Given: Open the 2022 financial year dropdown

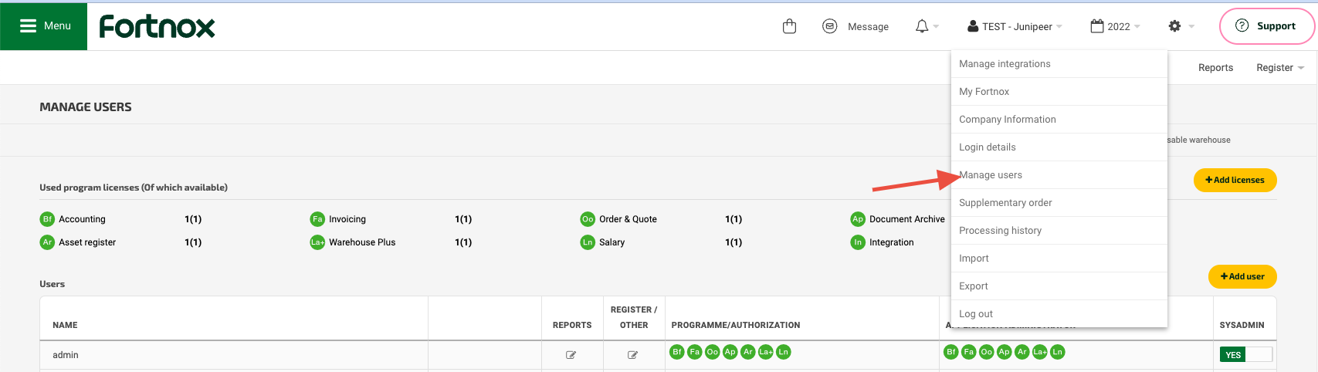Looking at the screenshot, I should pyautogui.click(x=1115, y=26).
